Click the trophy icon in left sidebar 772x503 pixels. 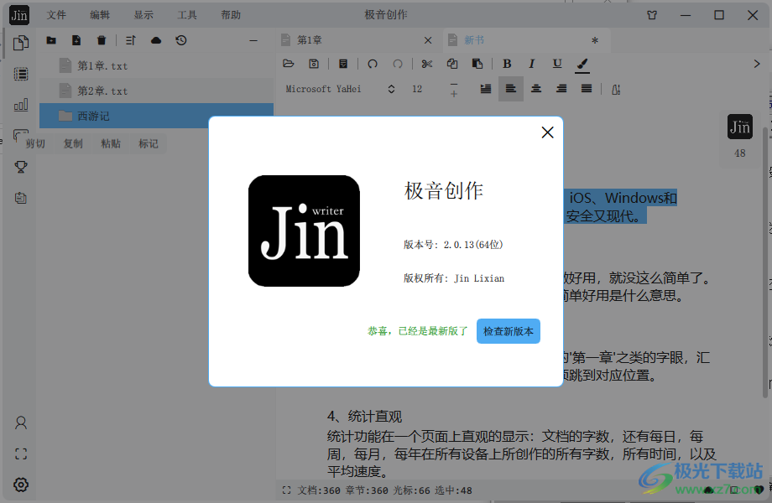21,167
